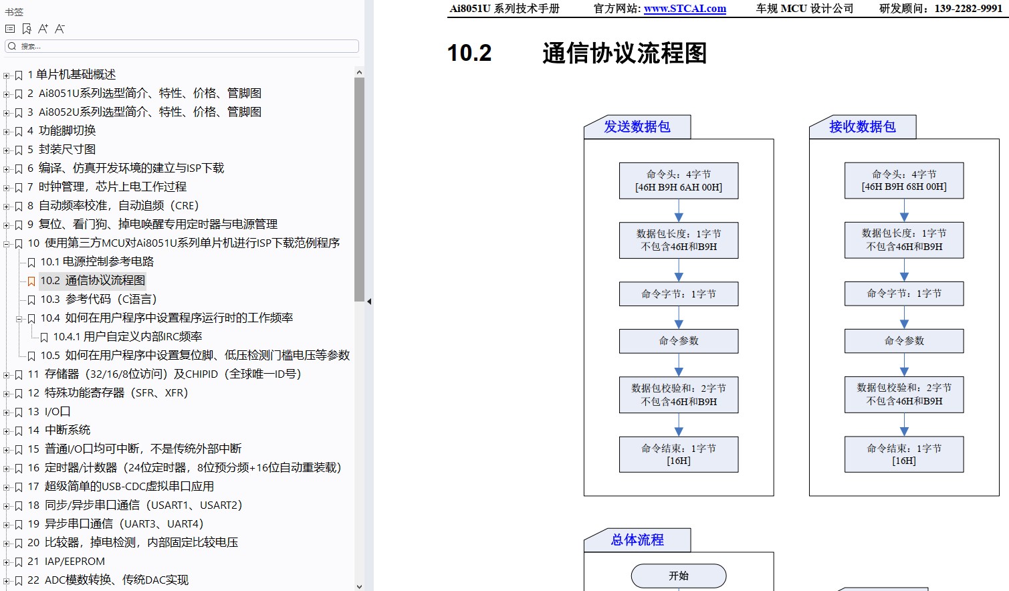This screenshot has height=591, width=1009.
Task: Click the 总体流程 flowchart title
Action: pyautogui.click(x=637, y=540)
